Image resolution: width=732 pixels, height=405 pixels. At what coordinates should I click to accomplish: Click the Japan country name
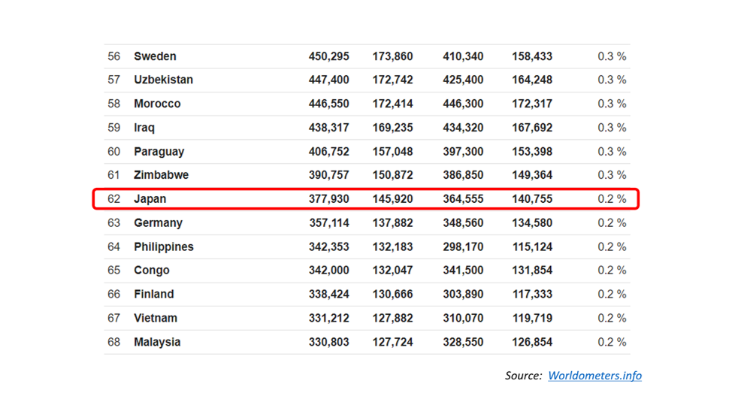tap(150, 199)
